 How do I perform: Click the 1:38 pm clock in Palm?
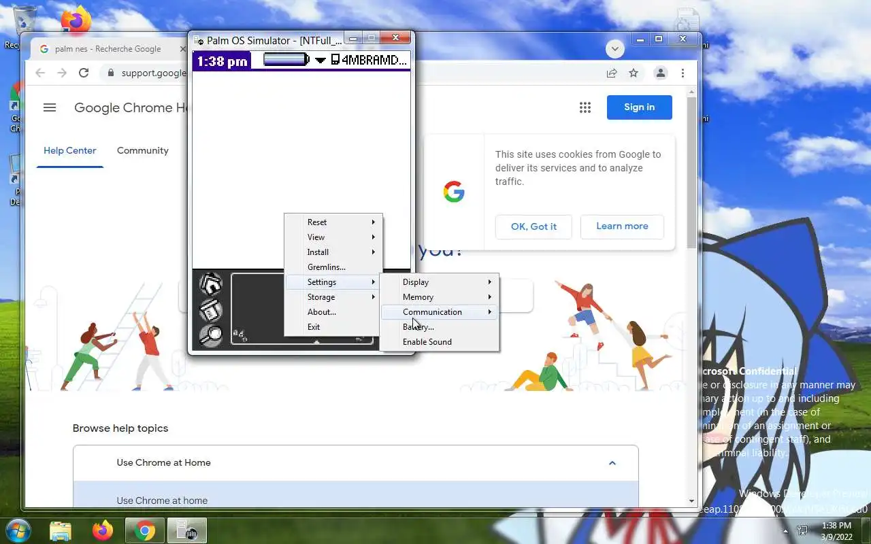click(x=223, y=61)
